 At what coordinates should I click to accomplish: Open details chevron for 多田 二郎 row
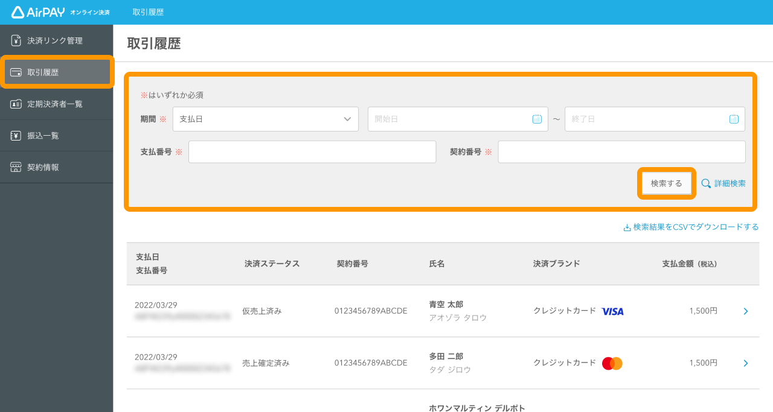click(x=746, y=363)
